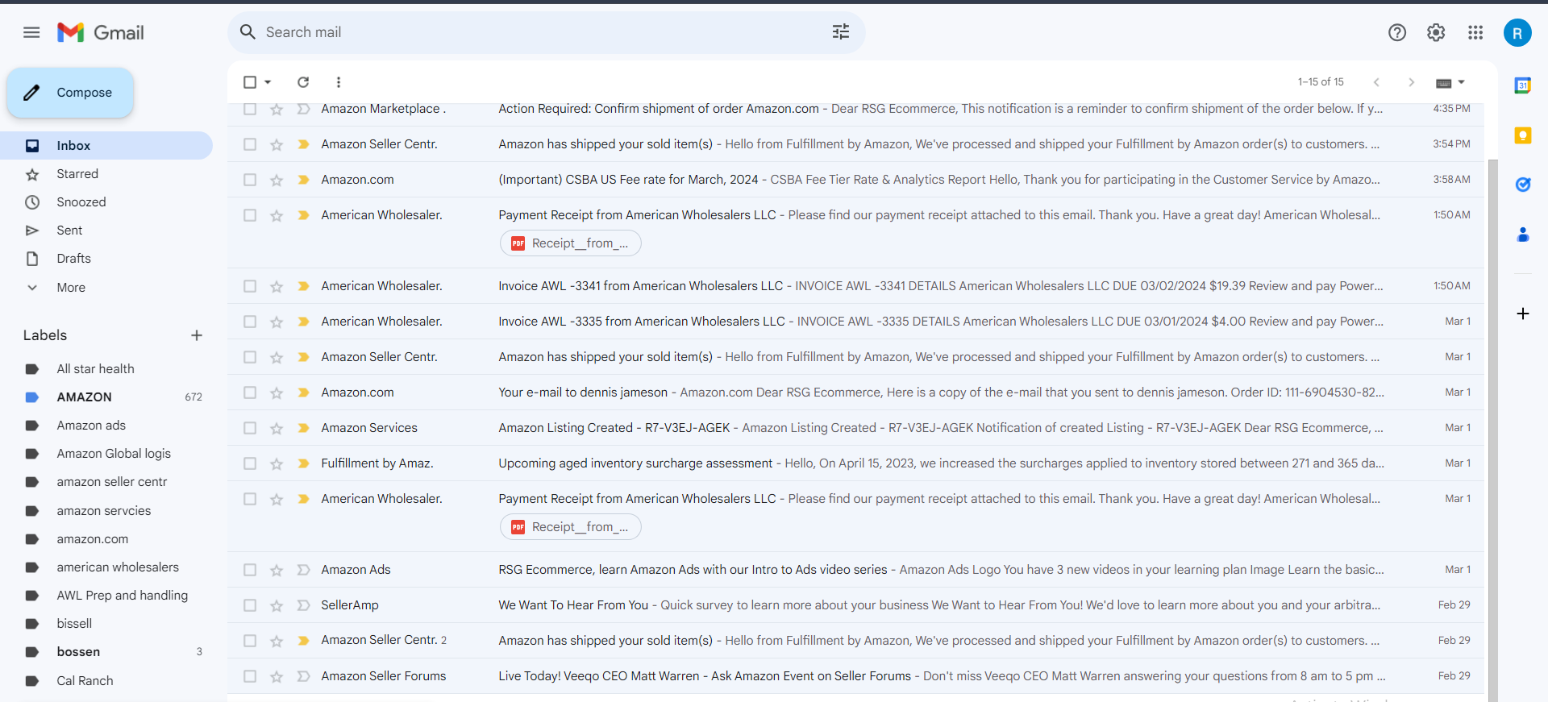Select the Amazon Marketplace email checkbox
The height and width of the screenshot is (702, 1548).
click(x=250, y=109)
